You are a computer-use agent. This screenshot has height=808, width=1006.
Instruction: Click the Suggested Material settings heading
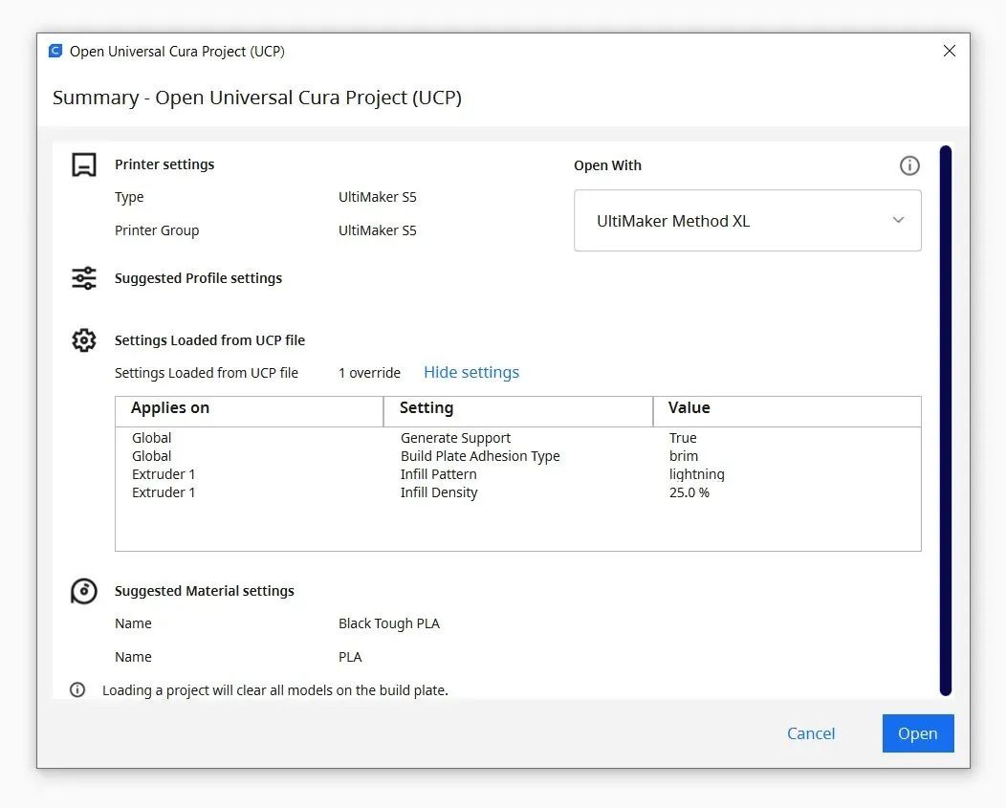pos(204,590)
